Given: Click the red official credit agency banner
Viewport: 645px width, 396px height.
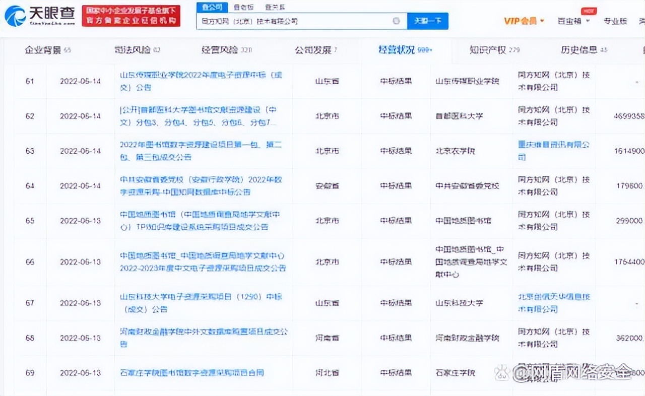Looking at the screenshot, I should (x=131, y=16).
